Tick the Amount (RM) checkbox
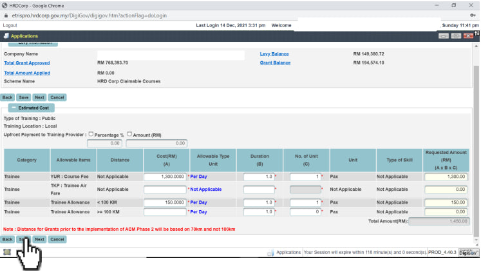Screen dimensions: 481x272 pos(129,134)
